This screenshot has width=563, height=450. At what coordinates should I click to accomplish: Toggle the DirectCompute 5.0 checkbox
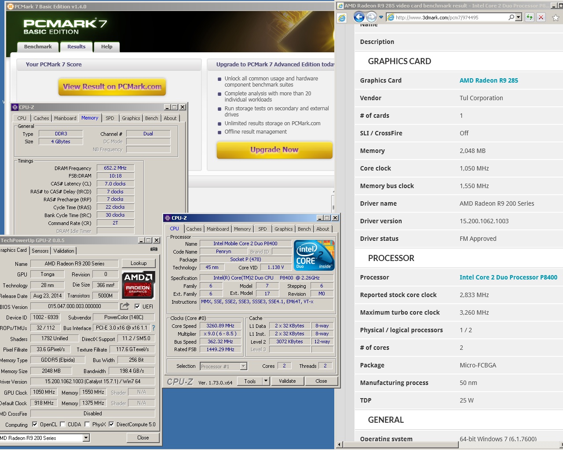(x=111, y=424)
